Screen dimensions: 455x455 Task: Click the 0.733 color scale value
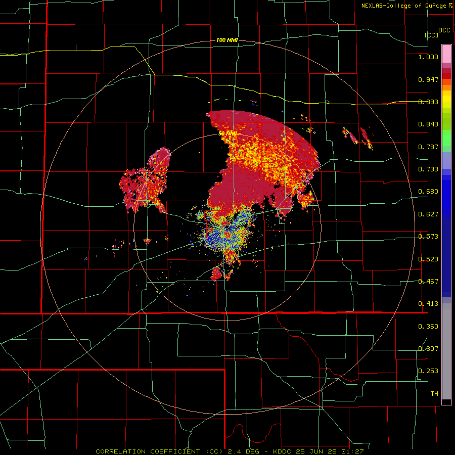tap(428, 169)
